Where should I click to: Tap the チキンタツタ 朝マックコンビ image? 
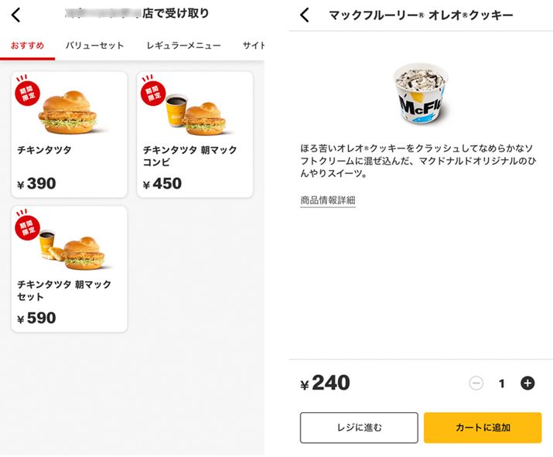point(195,114)
